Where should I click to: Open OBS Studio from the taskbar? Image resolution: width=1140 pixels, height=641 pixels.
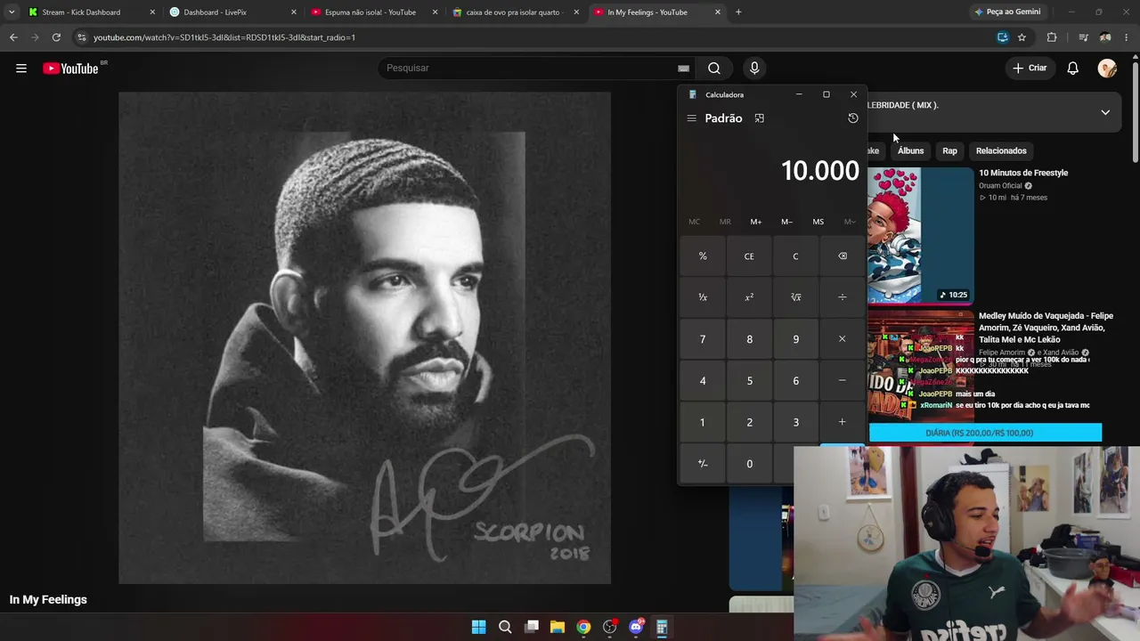point(609,627)
